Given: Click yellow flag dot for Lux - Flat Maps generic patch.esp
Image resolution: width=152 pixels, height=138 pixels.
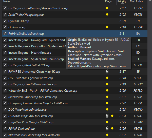Looking at the screenshot, I should coord(107,78).
